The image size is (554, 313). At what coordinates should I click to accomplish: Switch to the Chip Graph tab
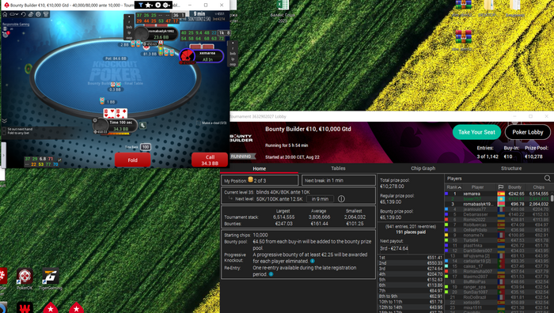(x=423, y=168)
